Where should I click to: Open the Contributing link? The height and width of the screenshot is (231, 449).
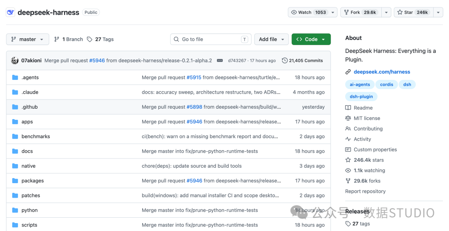[x=368, y=129]
